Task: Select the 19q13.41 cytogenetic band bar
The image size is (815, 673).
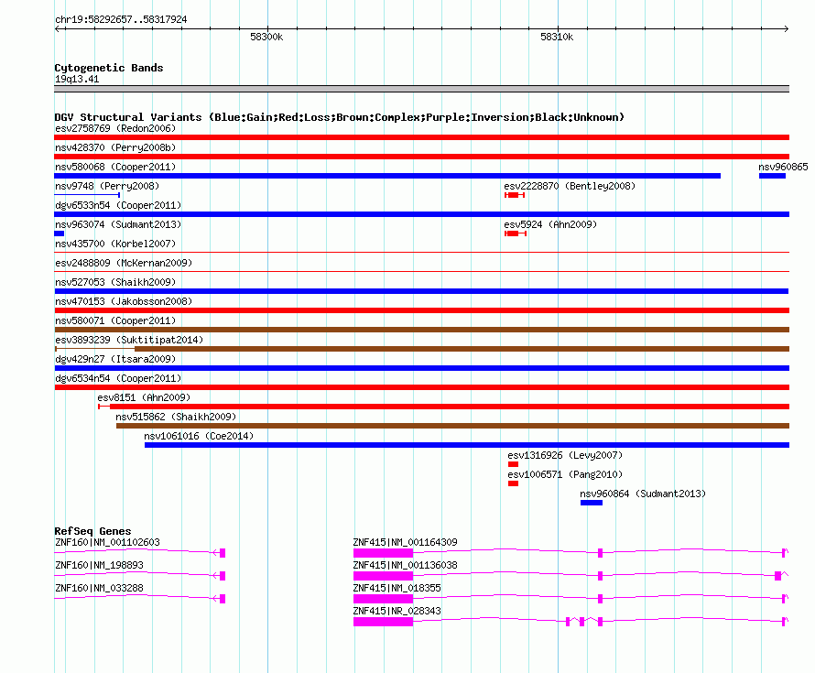Action: pyautogui.click(x=421, y=89)
